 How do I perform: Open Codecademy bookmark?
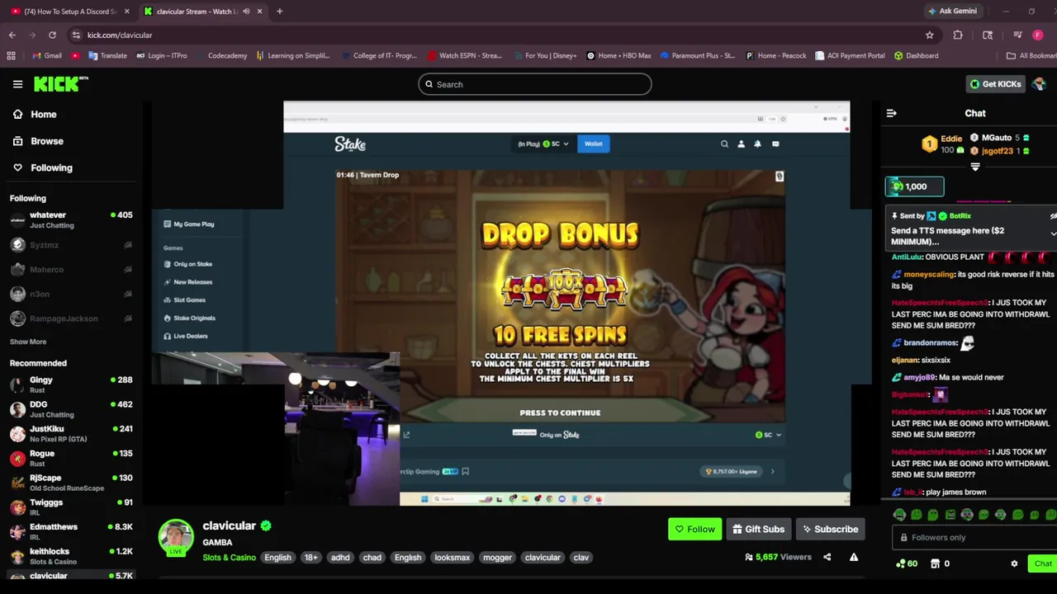[220, 55]
